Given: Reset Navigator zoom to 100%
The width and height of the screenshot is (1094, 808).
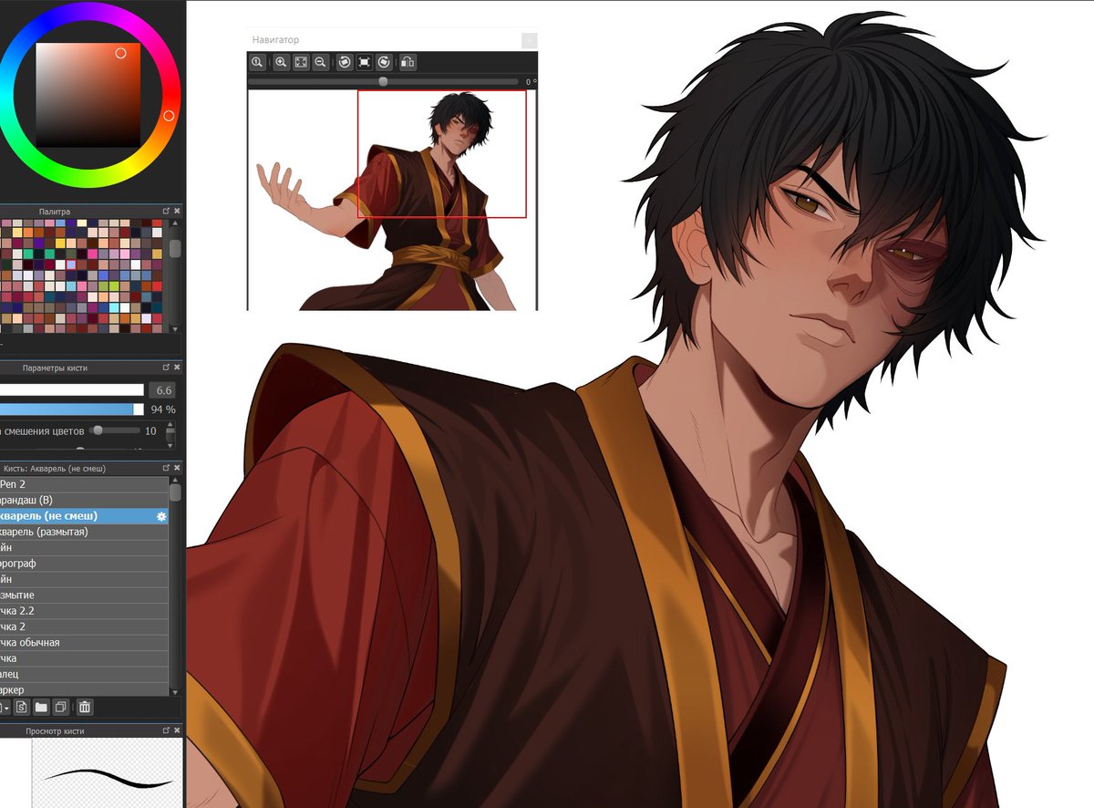Looking at the screenshot, I should coord(258,62).
